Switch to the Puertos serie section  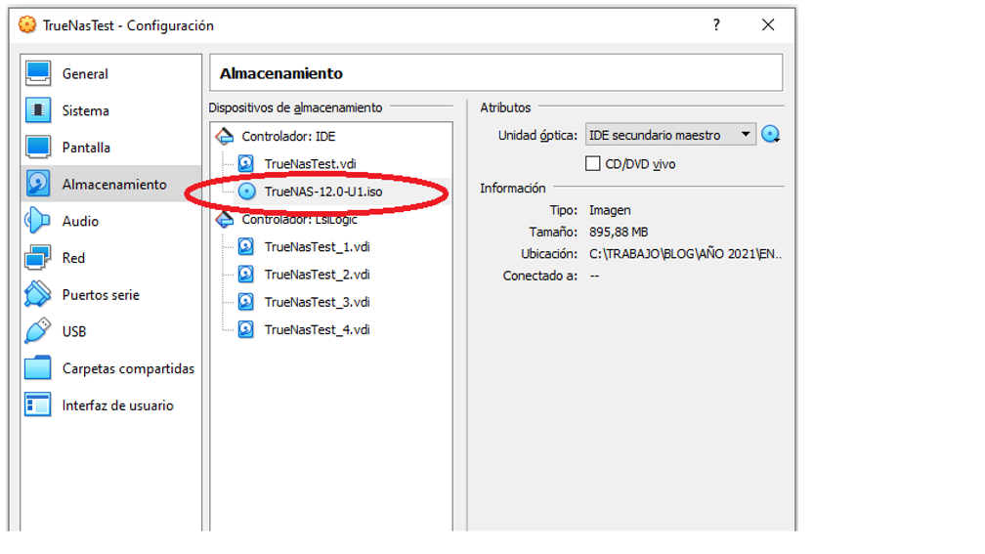click(101, 295)
